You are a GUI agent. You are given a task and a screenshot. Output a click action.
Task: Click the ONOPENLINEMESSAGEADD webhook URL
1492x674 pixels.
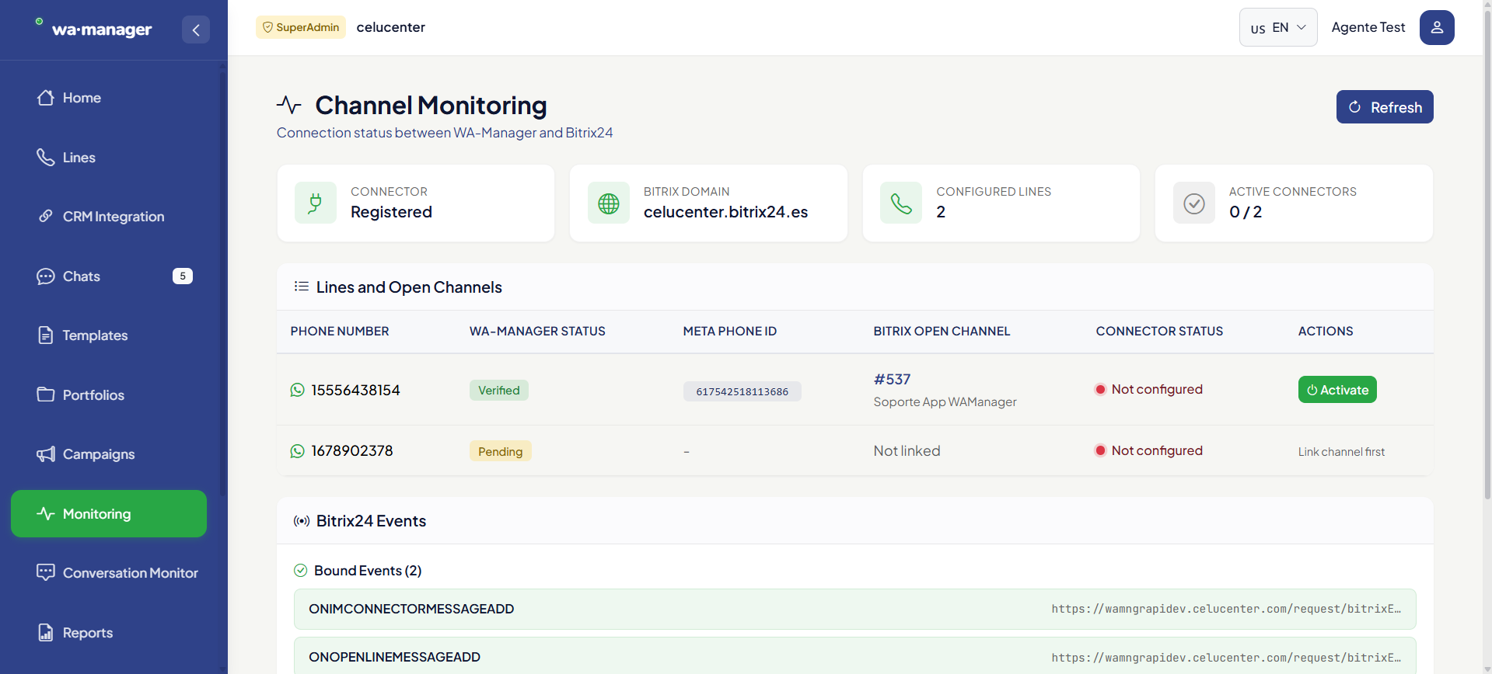click(1226, 658)
